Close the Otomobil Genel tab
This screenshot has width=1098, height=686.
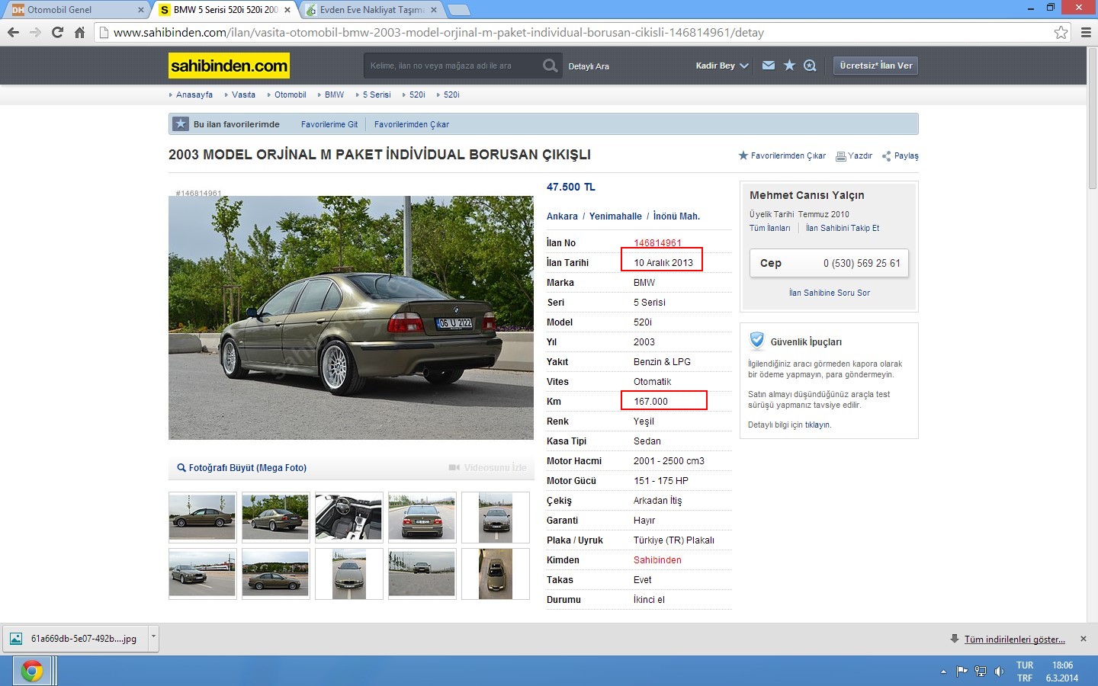tap(140, 10)
